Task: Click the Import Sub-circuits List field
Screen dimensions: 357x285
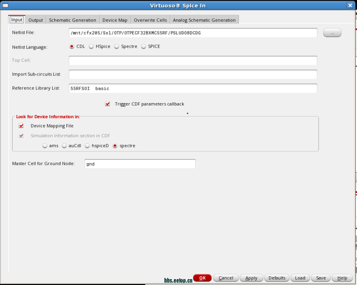Action: [x=193, y=74]
